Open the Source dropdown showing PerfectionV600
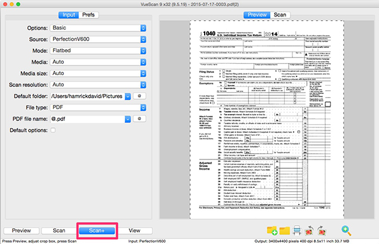 pyautogui.click(x=98, y=39)
